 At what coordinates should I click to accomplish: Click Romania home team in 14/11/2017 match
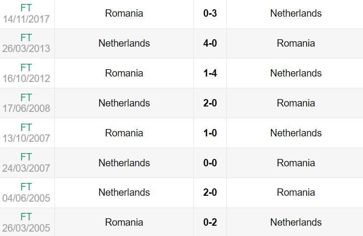pos(124,13)
